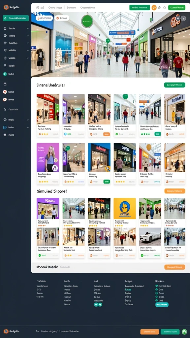
Task: Click the orange circular icon in the top bar
Action: 154,8
